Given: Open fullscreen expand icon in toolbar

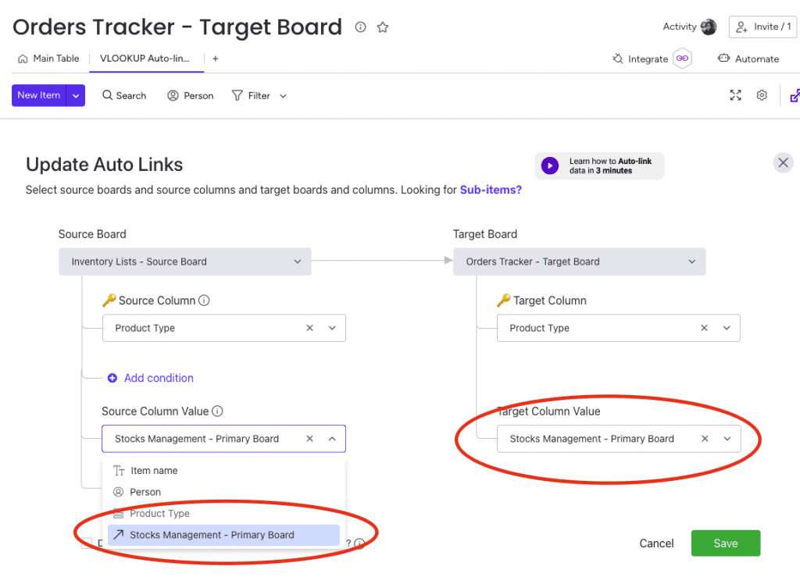Looking at the screenshot, I should [x=735, y=95].
